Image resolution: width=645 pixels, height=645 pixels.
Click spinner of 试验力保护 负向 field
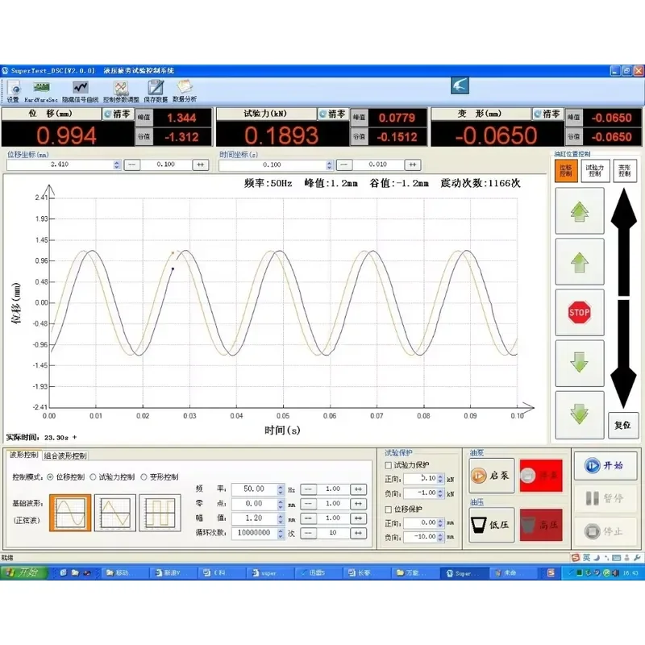coord(440,493)
